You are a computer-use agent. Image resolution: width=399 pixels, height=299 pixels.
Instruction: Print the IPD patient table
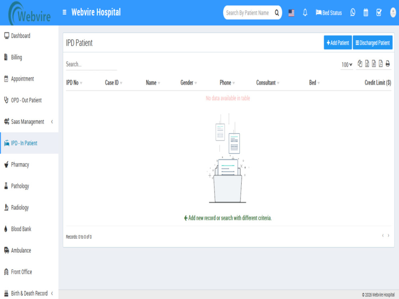[x=387, y=63]
